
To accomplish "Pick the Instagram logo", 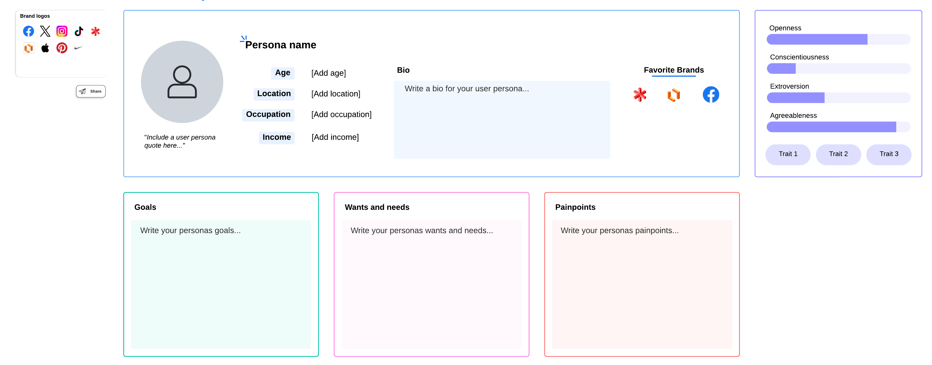I will click(62, 31).
